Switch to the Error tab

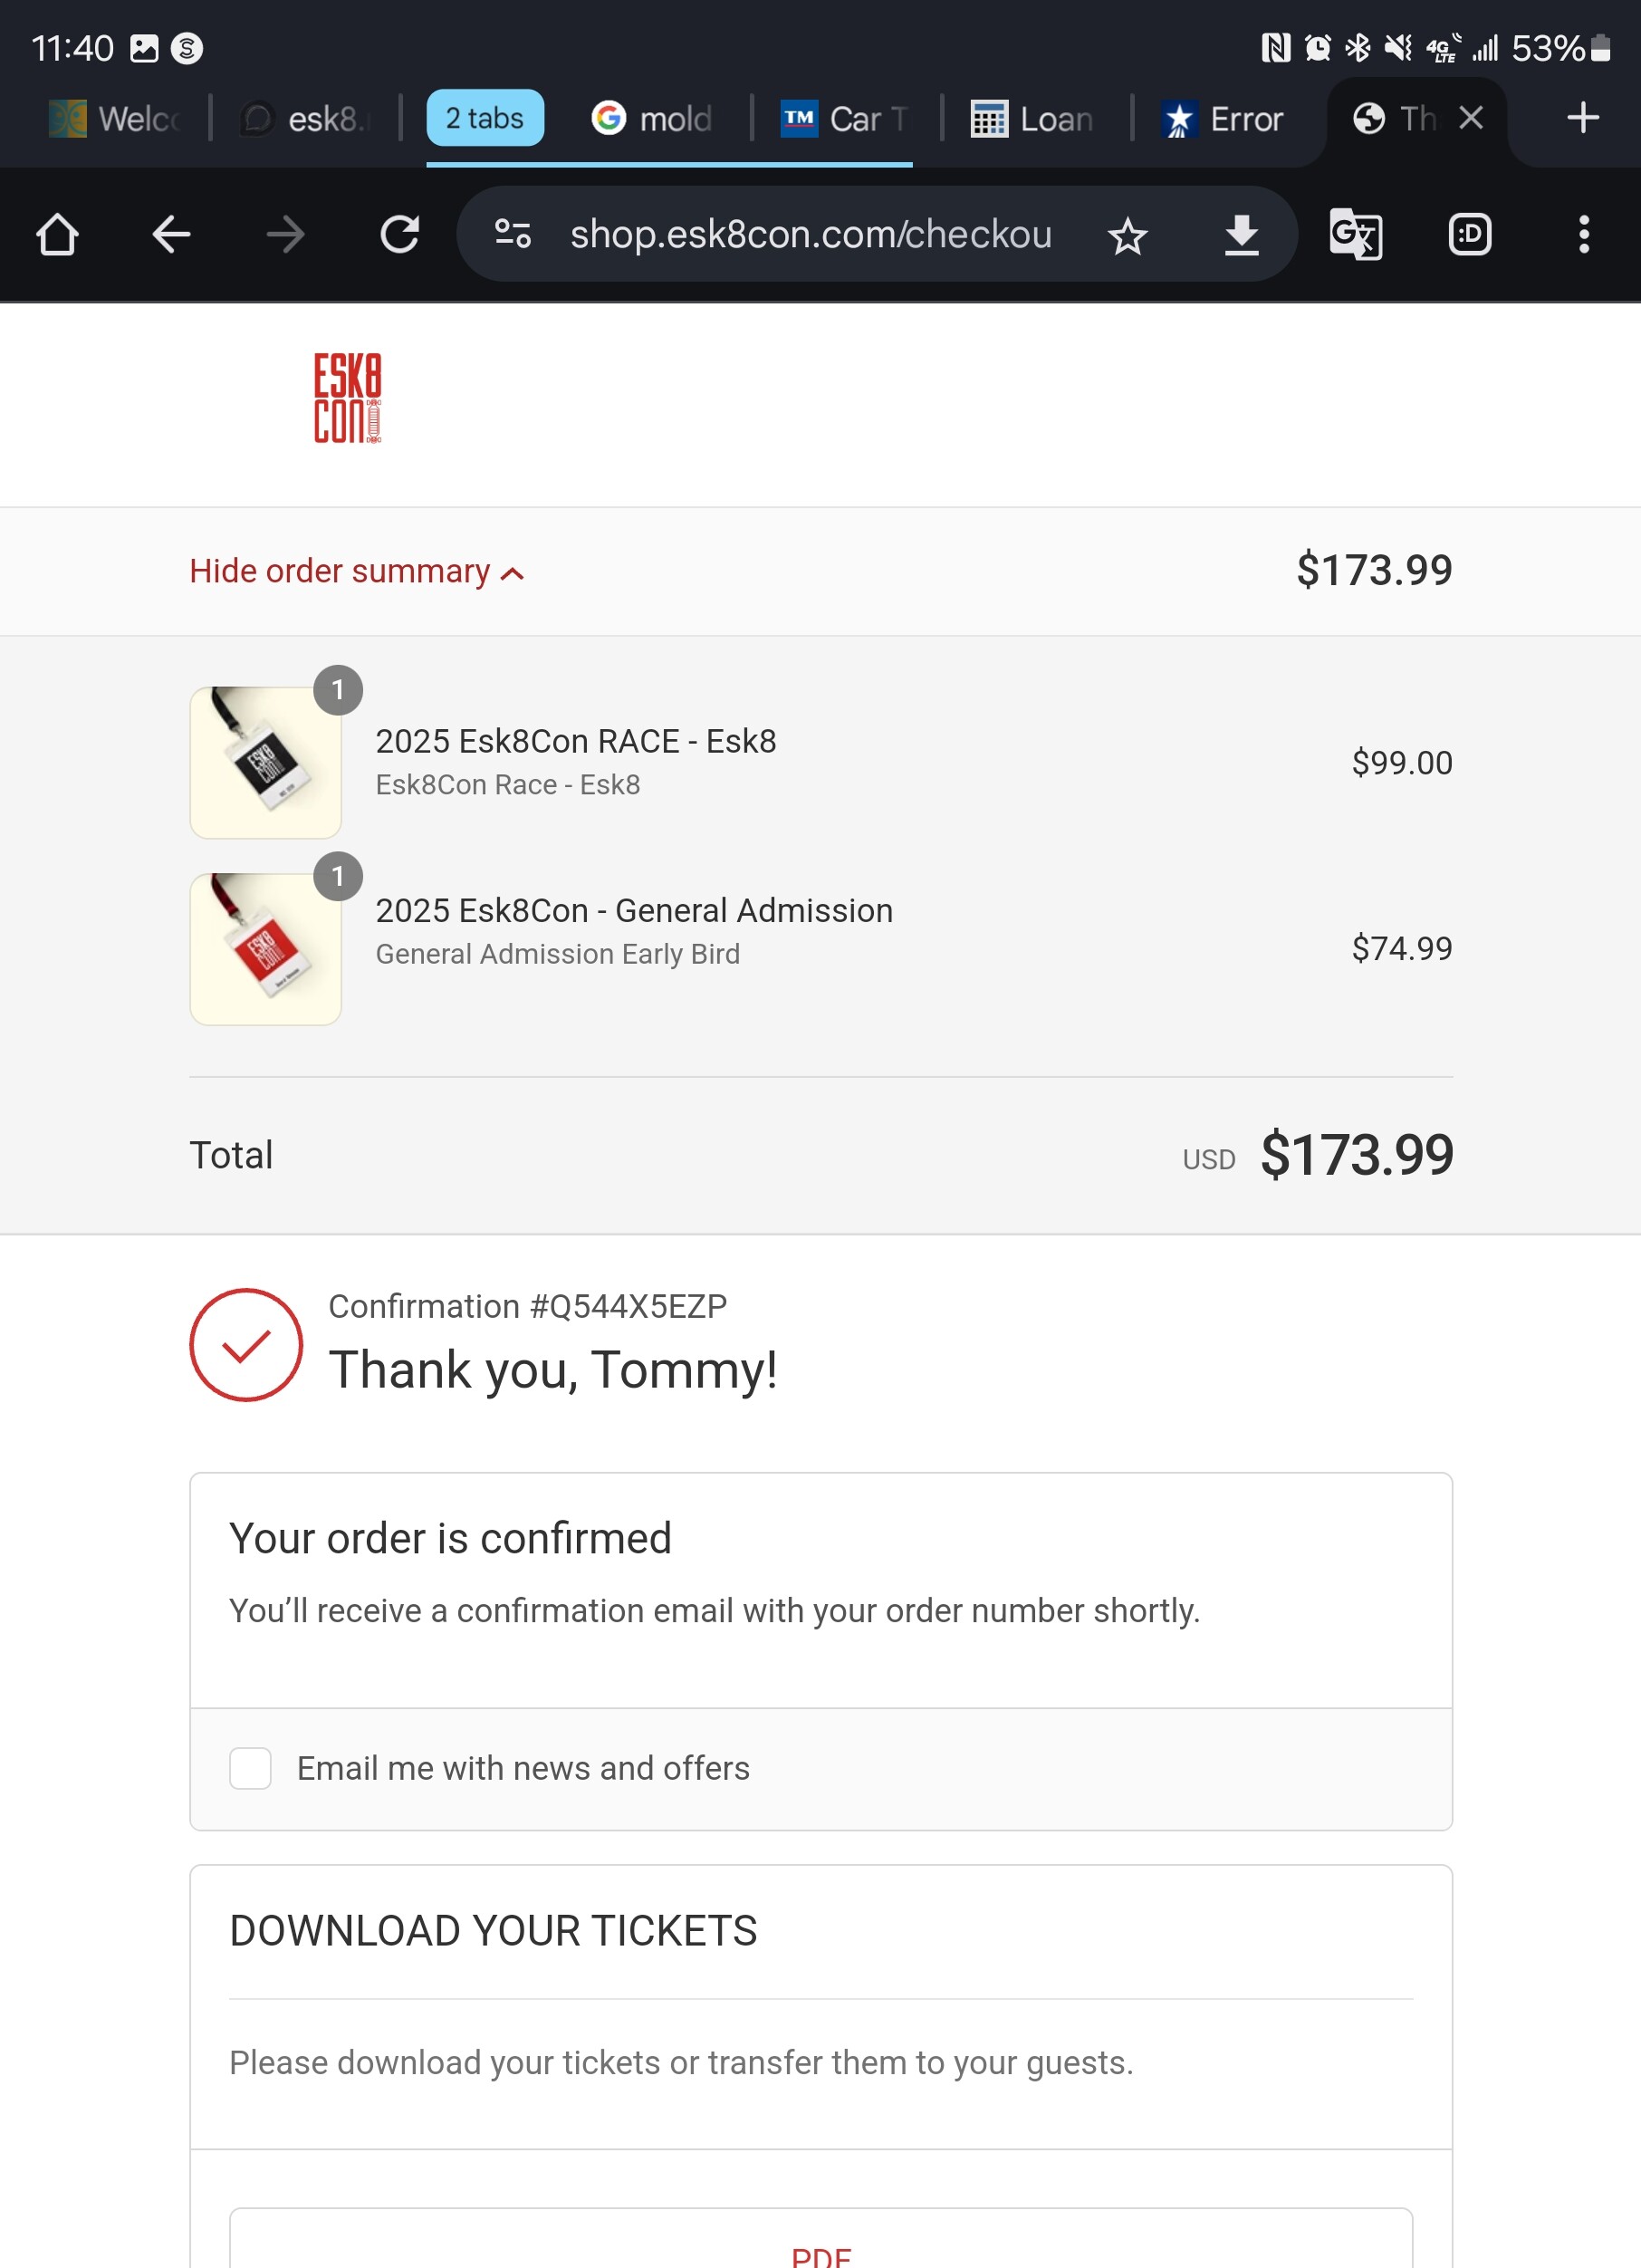coord(1222,119)
